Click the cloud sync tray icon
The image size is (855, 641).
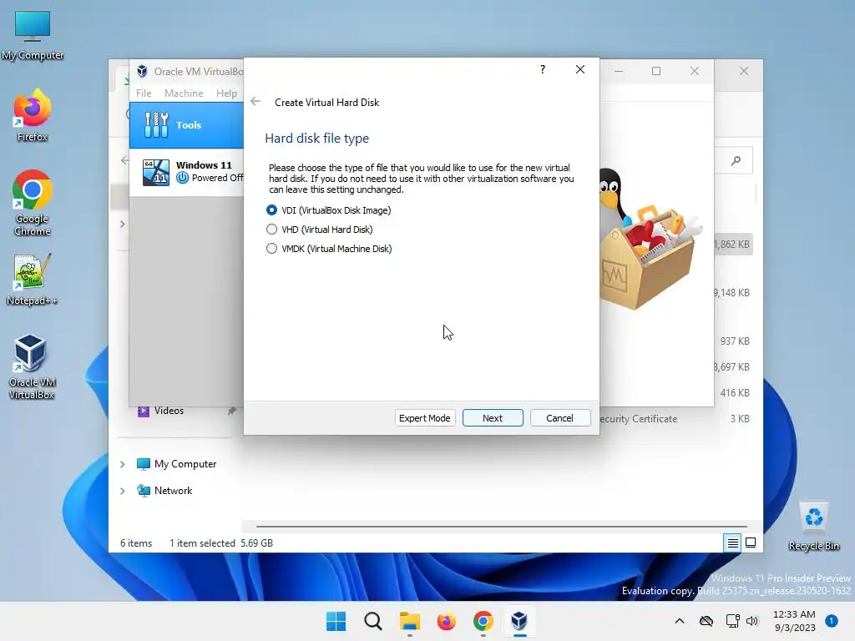[x=706, y=621]
